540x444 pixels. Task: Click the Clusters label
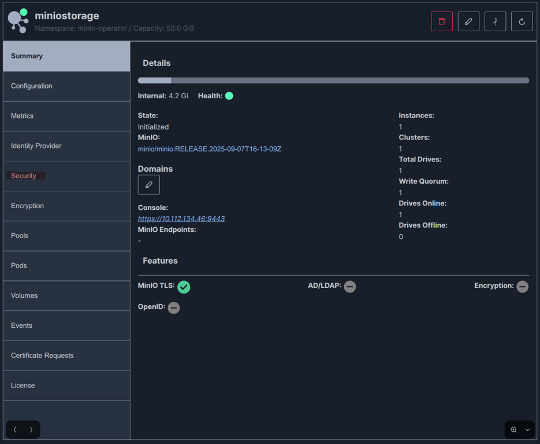click(414, 137)
